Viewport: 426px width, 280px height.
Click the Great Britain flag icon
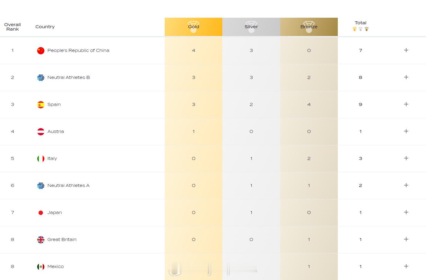point(41,239)
